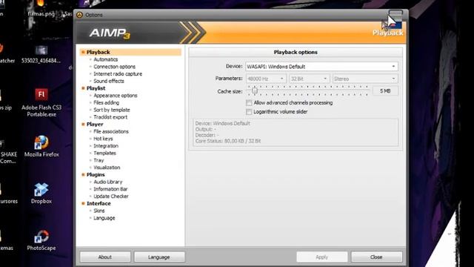This screenshot has height=267, width=474.
Task: Click the 5 MB cache size value box
Action: coord(385,90)
